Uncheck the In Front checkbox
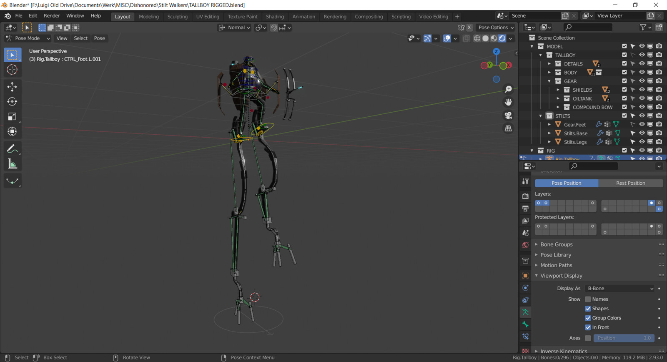Screen dimensions: 667x362 588,327
